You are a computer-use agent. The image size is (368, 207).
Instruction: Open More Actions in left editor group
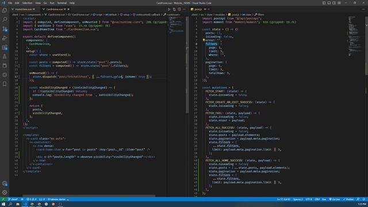click(x=184, y=9)
